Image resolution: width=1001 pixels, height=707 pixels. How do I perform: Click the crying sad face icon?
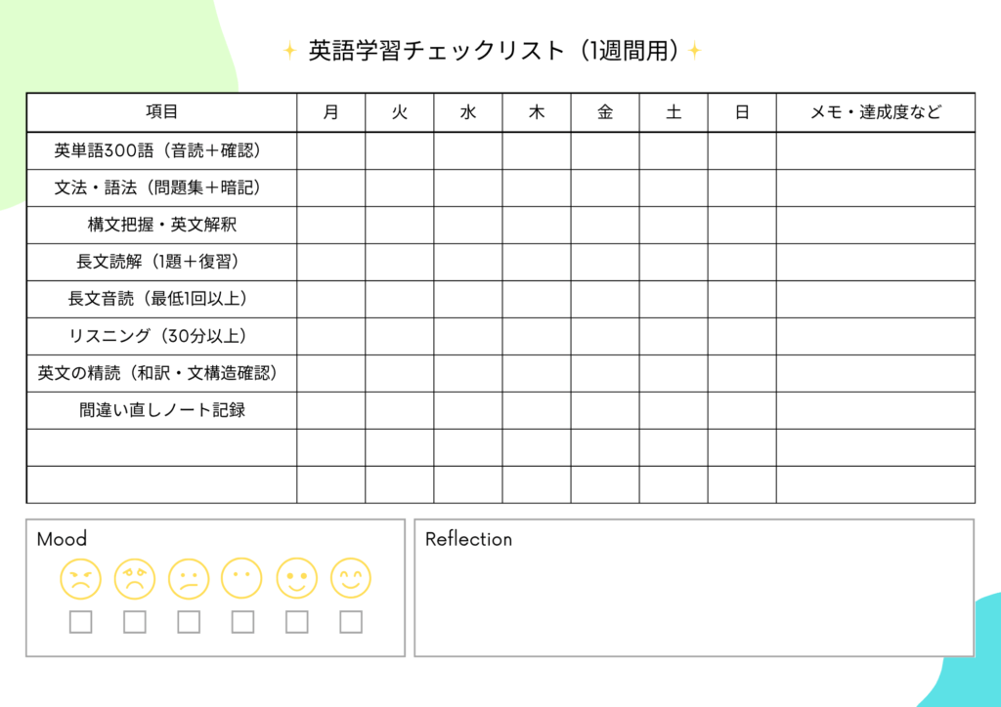[135, 579]
